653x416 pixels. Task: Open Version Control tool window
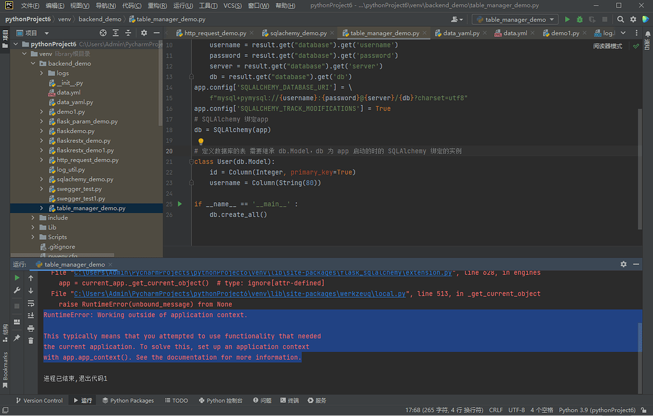coord(39,400)
